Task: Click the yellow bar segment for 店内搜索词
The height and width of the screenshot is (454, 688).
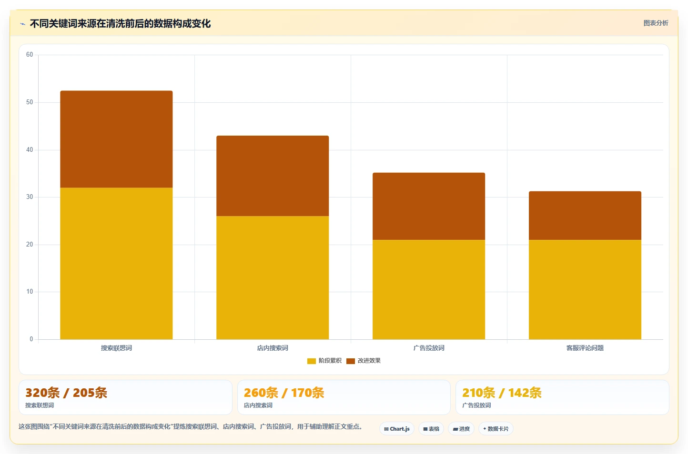Action: tap(273, 277)
